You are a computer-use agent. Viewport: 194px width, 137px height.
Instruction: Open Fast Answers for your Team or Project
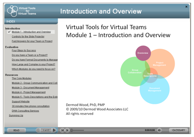32,41
